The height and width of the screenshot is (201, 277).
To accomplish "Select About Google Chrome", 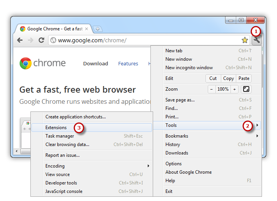I will 212,172.
